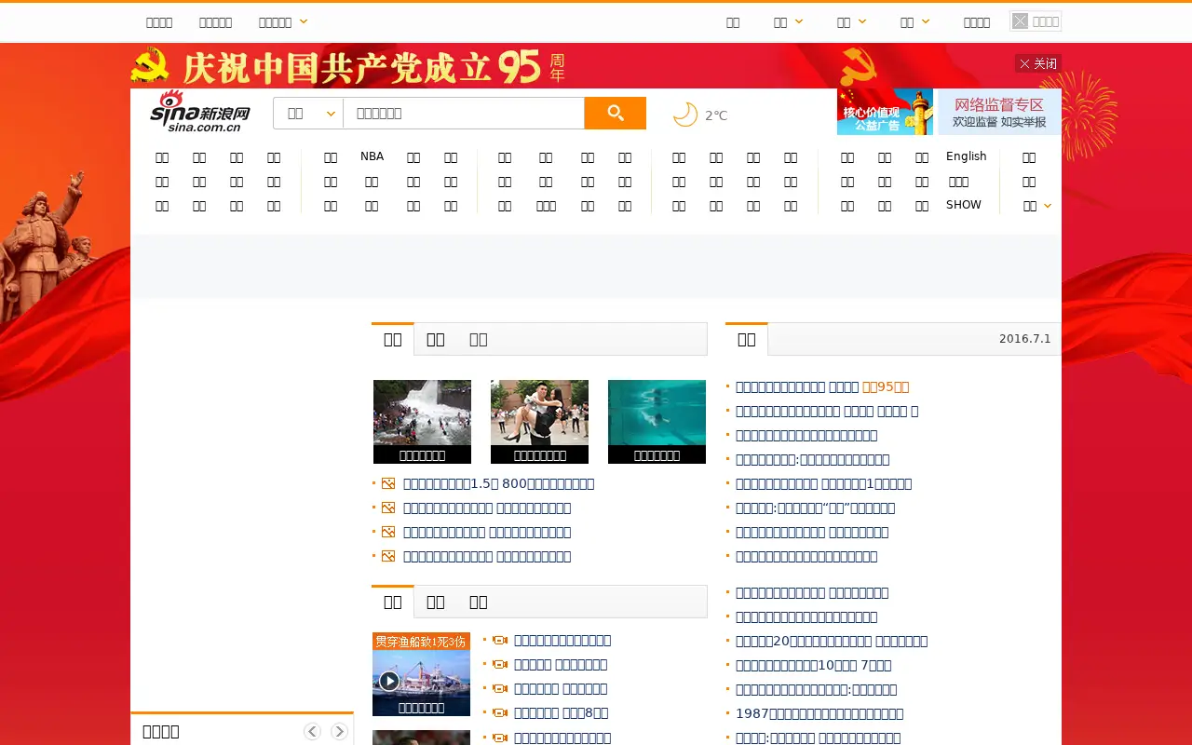Go to the English edition link
The image size is (1192, 745).
point(967,156)
